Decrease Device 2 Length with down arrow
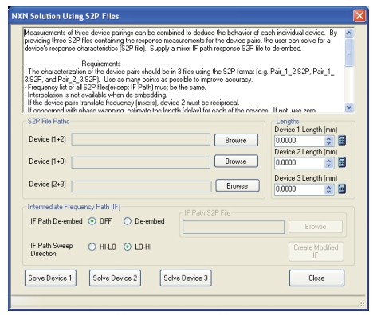377x315 pixels. (x=329, y=165)
